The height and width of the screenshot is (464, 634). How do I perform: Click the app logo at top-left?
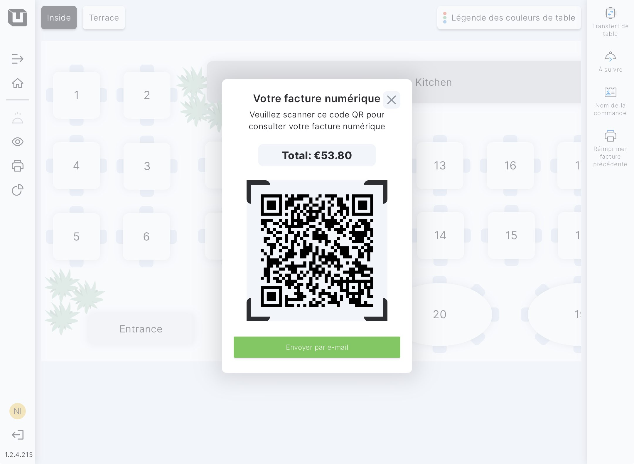click(x=18, y=18)
